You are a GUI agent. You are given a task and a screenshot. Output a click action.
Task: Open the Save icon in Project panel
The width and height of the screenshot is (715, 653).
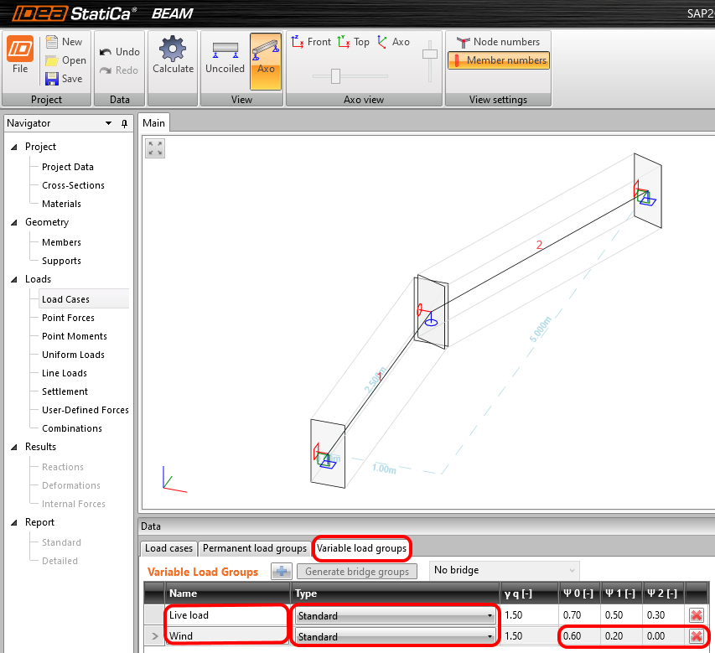65,79
